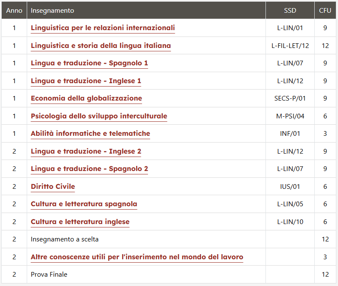Viewport: 338px width, 286px height.
Task: Click the L-FIL-LET/12 SSD code cell
Action: (x=290, y=45)
